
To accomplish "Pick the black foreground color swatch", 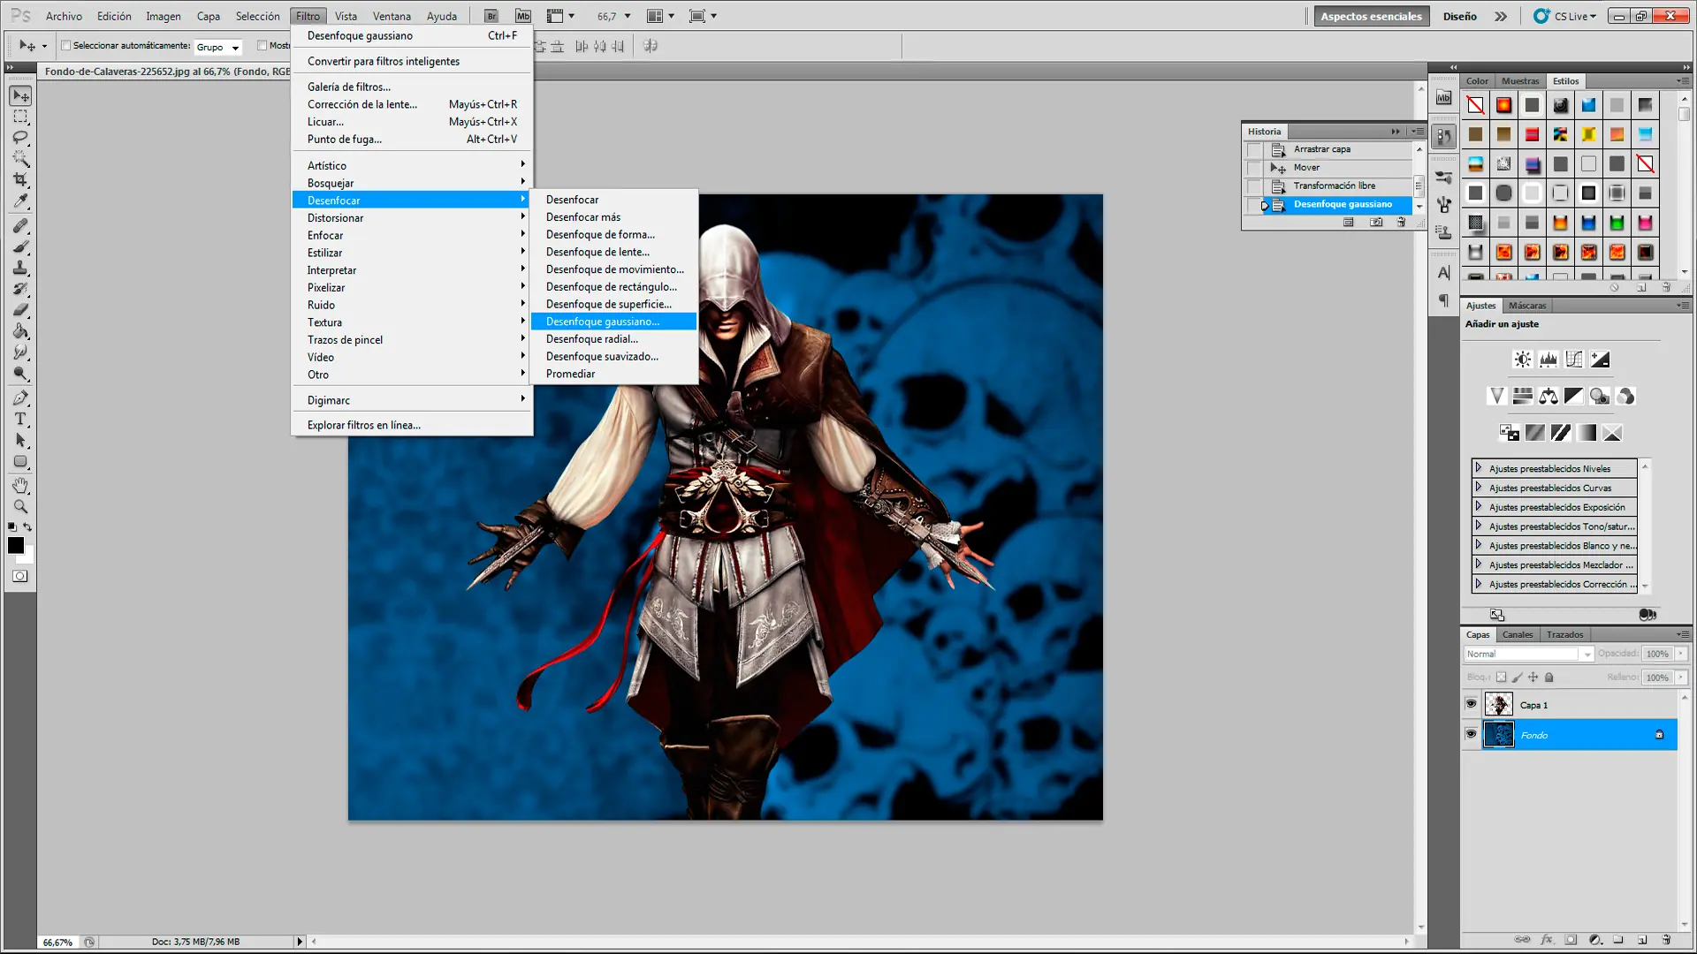I will tap(15, 545).
